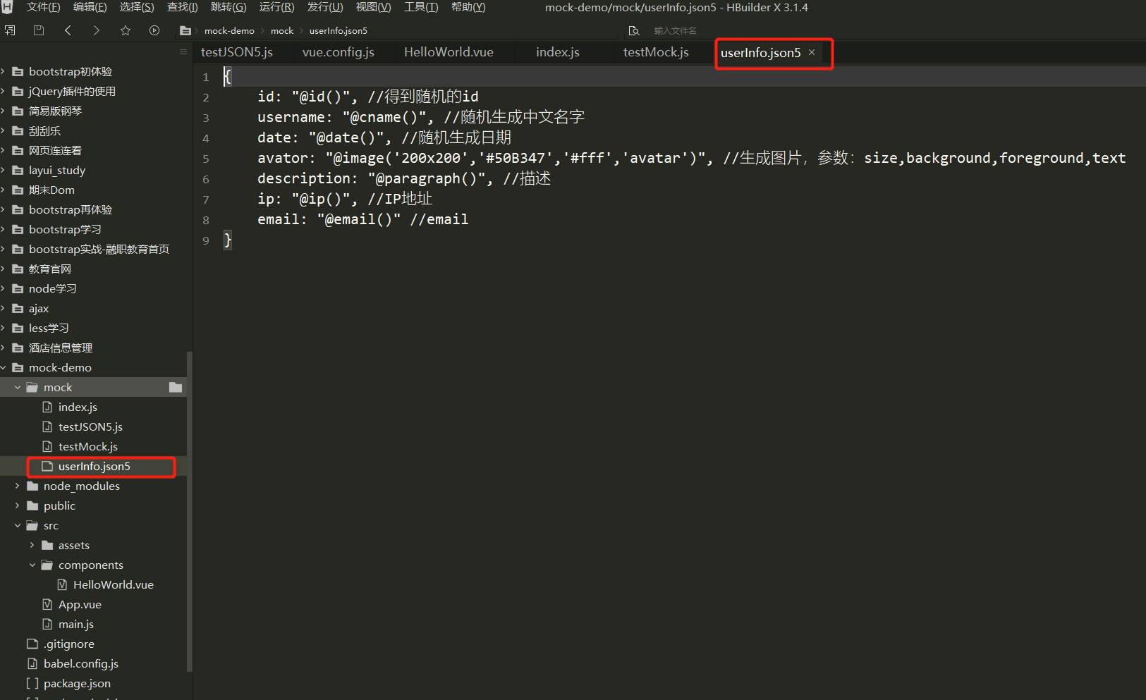Click mock-demo in the breadcrumb
This screenshot has width=1146, height=700.
pos(229,30)
